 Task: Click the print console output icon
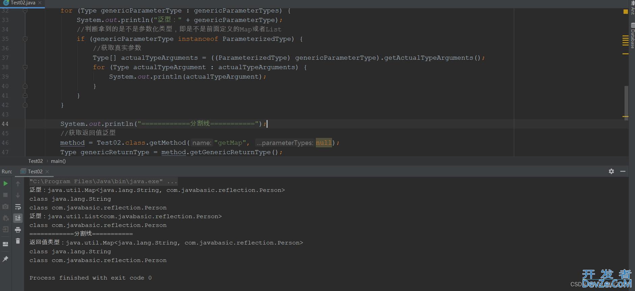coord(18,230)
